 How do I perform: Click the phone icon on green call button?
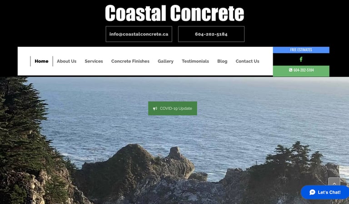point(290,70)
